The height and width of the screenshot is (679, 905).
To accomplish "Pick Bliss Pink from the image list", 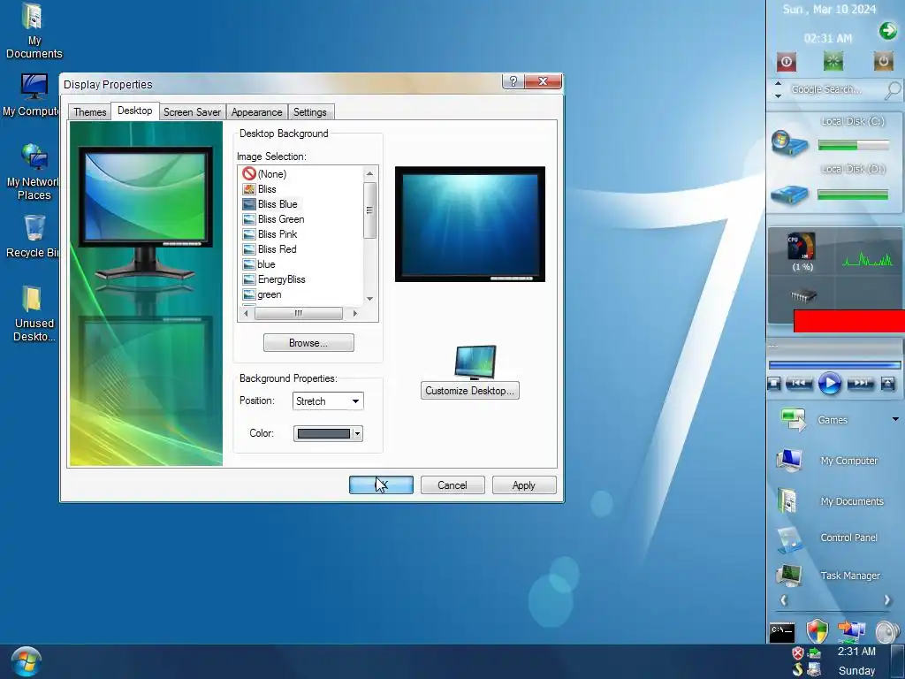I will tap(270, 233).
